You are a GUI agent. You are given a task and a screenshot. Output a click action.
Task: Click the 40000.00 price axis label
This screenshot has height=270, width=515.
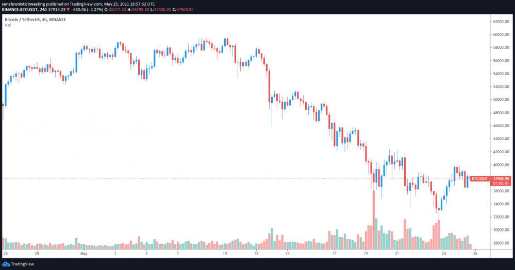click(501, 165)
